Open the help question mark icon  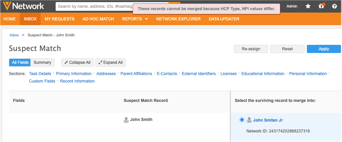point(334,6)
